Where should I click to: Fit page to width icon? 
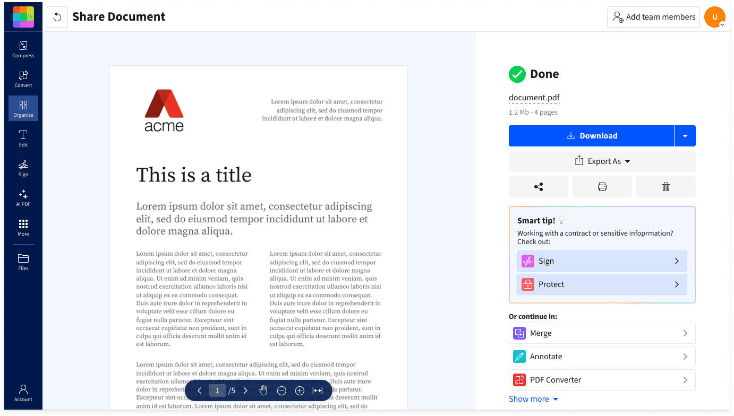[318, 391]
